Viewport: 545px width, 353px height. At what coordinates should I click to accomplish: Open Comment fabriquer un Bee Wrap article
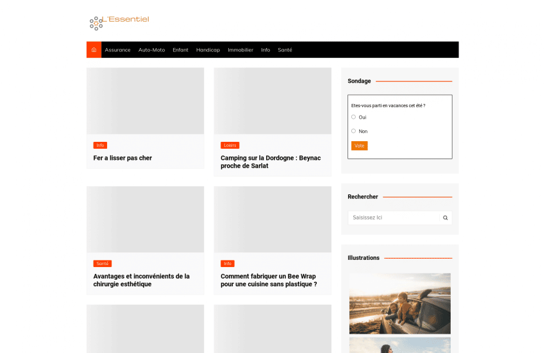269,280
